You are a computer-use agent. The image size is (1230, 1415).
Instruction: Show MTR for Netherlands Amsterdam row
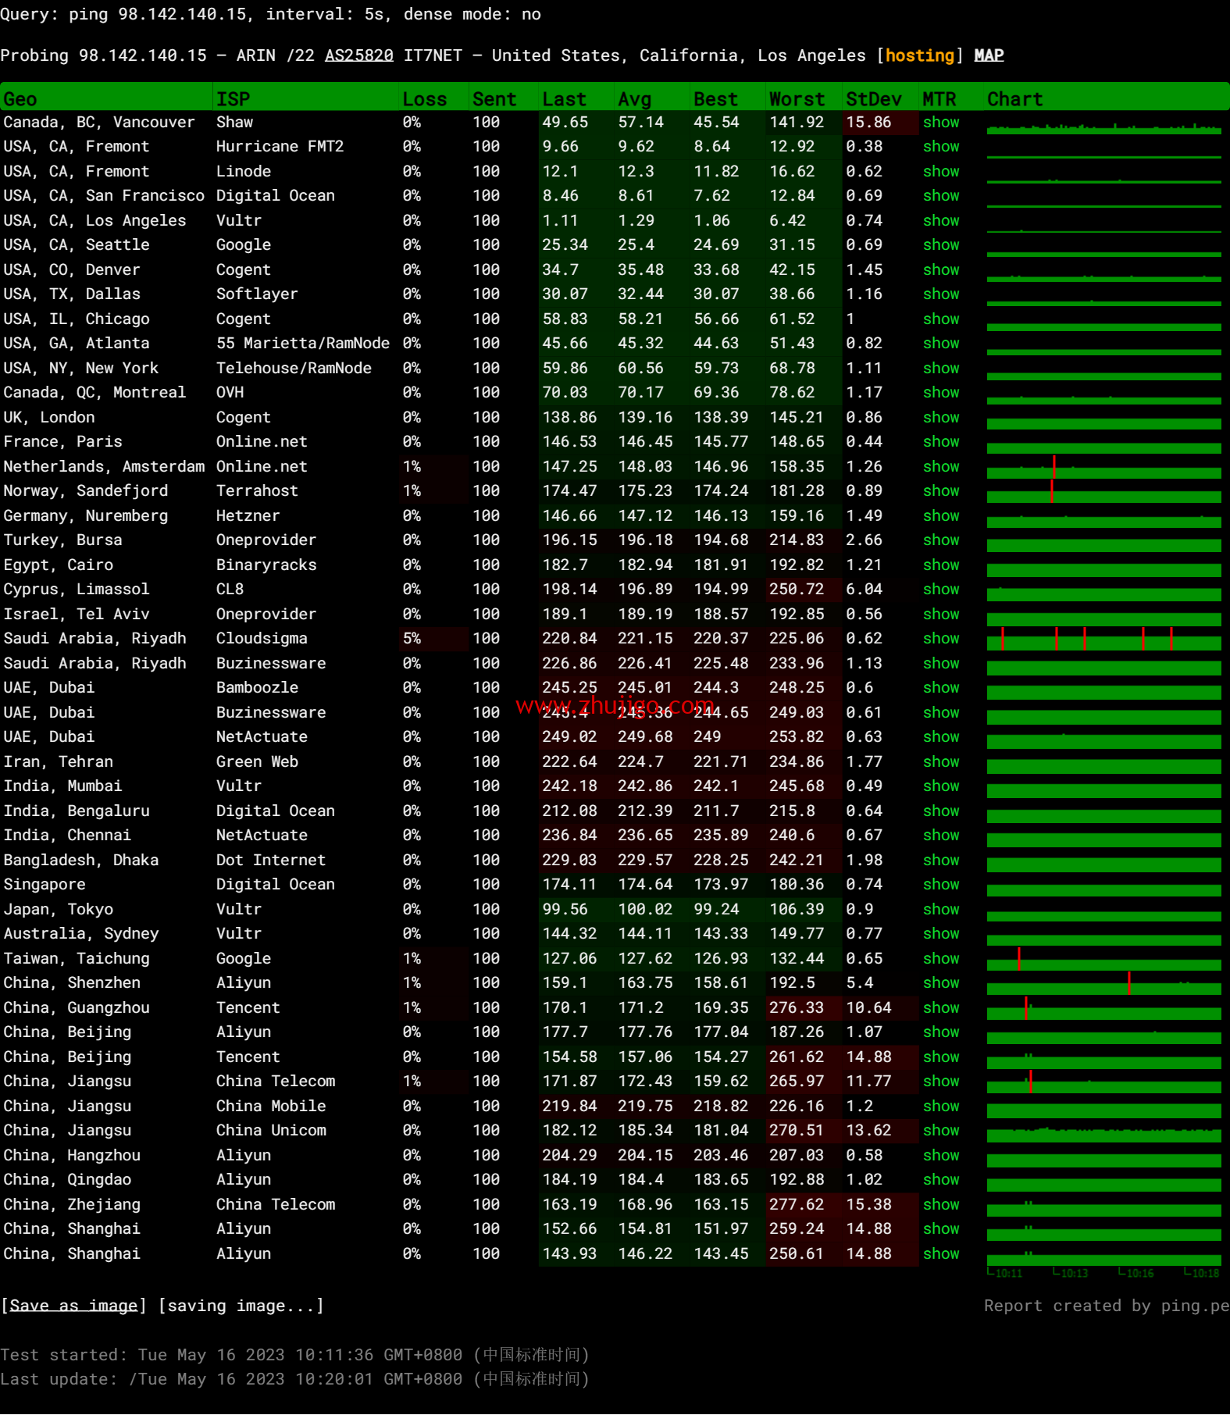point(941,467)
